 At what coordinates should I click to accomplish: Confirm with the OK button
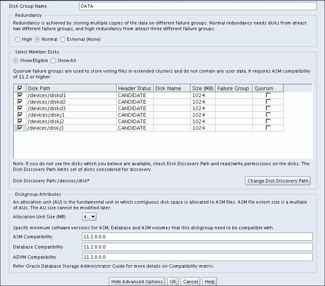(x=173, y=282)
